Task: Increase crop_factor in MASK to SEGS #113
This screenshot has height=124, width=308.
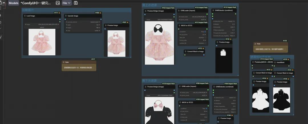Action: point(205,34)
